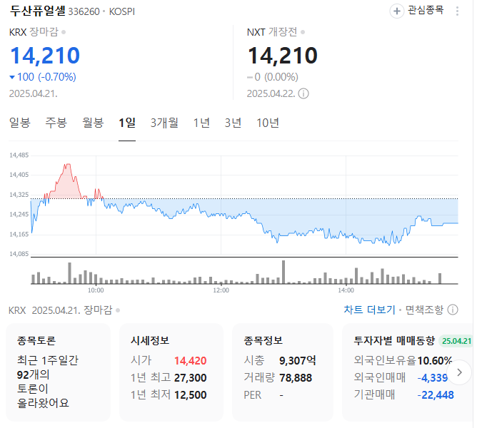Click the 14:00 time axis label
Screen dimensions: 477x428
(346, 290)
